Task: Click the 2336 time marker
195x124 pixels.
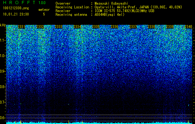Action: coord(114,27)
